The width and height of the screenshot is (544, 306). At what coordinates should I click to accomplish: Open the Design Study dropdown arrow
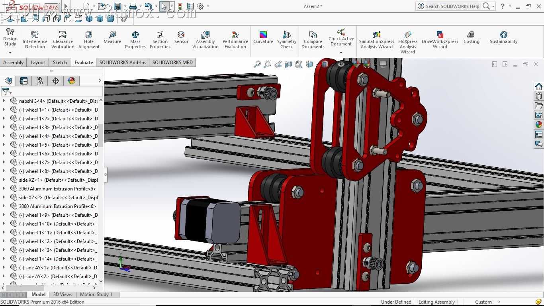(x=10, y=53)
